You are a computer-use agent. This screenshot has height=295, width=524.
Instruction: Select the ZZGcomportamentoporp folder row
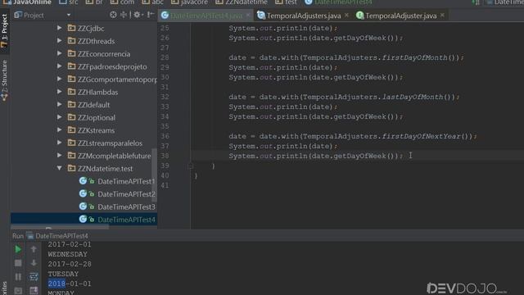(x=84, y=79)
